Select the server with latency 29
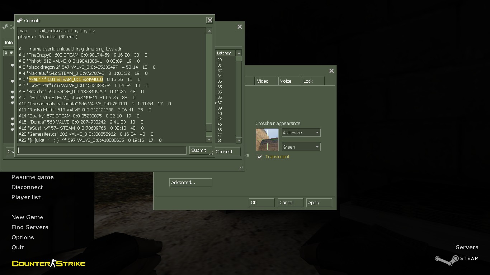The image size is (490, 275). pyautogui.click(x=220, y=60)
